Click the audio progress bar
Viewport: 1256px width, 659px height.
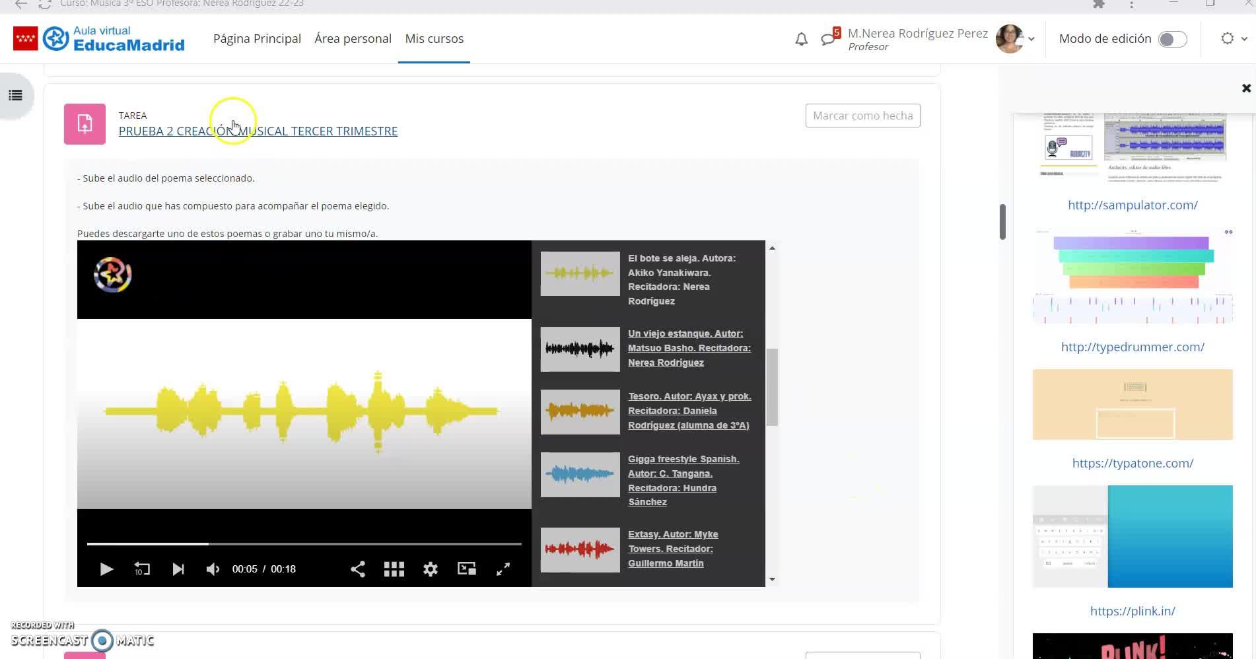(x=304, y=544)
